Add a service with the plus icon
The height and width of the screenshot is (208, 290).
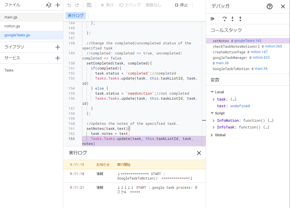click(x=58, y=58)
